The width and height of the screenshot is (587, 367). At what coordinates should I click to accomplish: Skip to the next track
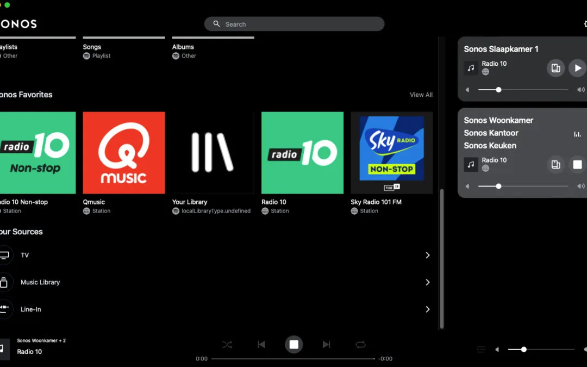(327, 345)
